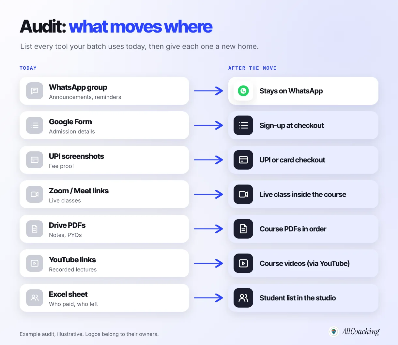This screenshot has height=345, width=398.
Task: Click "Live class inside the course" text
Action: coord(303,195)
